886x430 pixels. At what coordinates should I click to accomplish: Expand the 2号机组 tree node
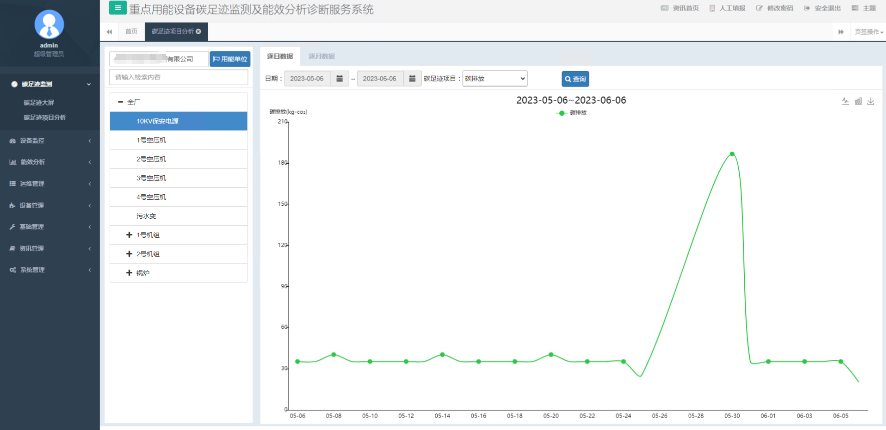pyautogui.click(x=129, y=254)
